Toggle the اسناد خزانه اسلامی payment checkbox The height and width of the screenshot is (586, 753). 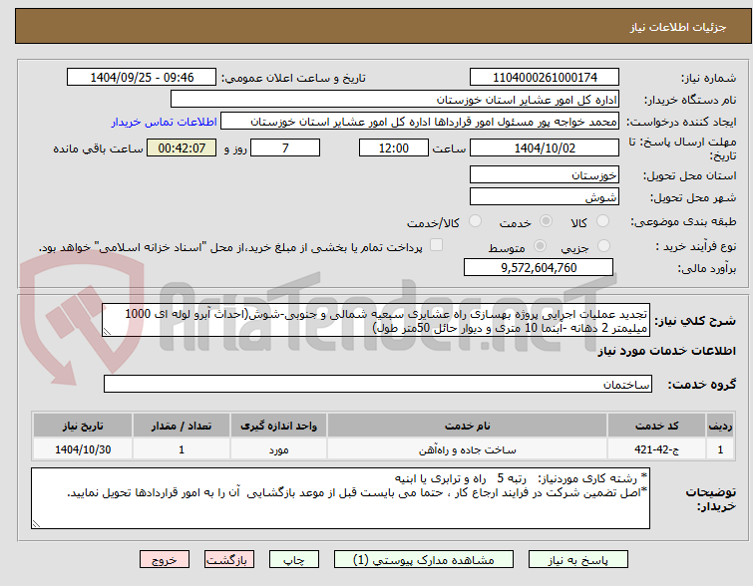[x=436, y=245]
